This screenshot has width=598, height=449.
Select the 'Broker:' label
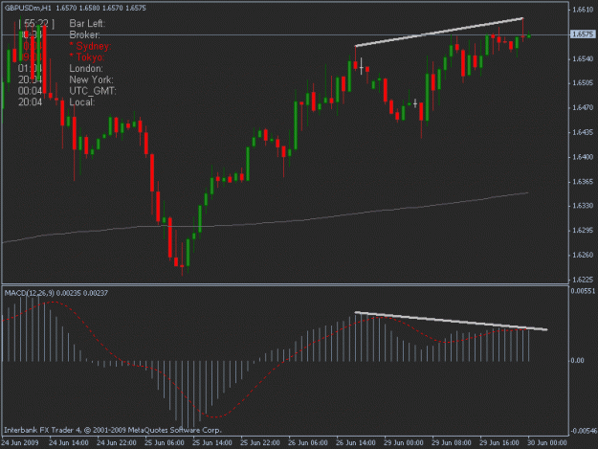[x=84, y=35]
